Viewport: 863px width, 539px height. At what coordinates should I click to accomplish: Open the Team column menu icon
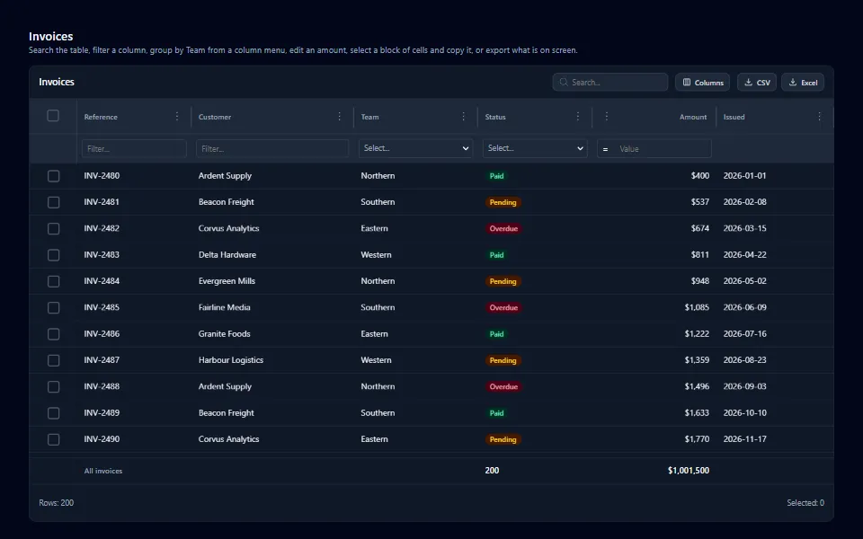coord(463,116)
